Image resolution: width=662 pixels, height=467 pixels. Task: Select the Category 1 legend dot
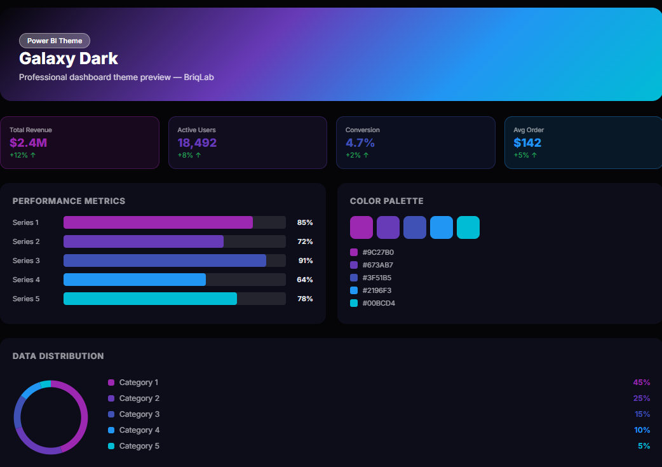tap(111, 382)
